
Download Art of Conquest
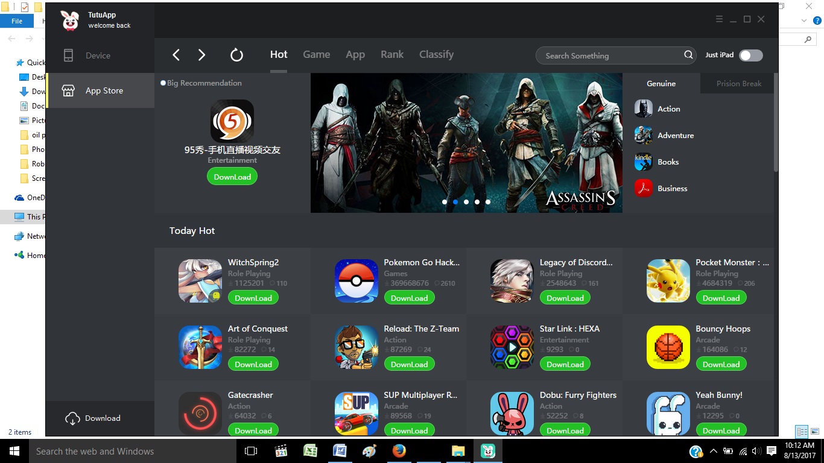coord(253,364)
